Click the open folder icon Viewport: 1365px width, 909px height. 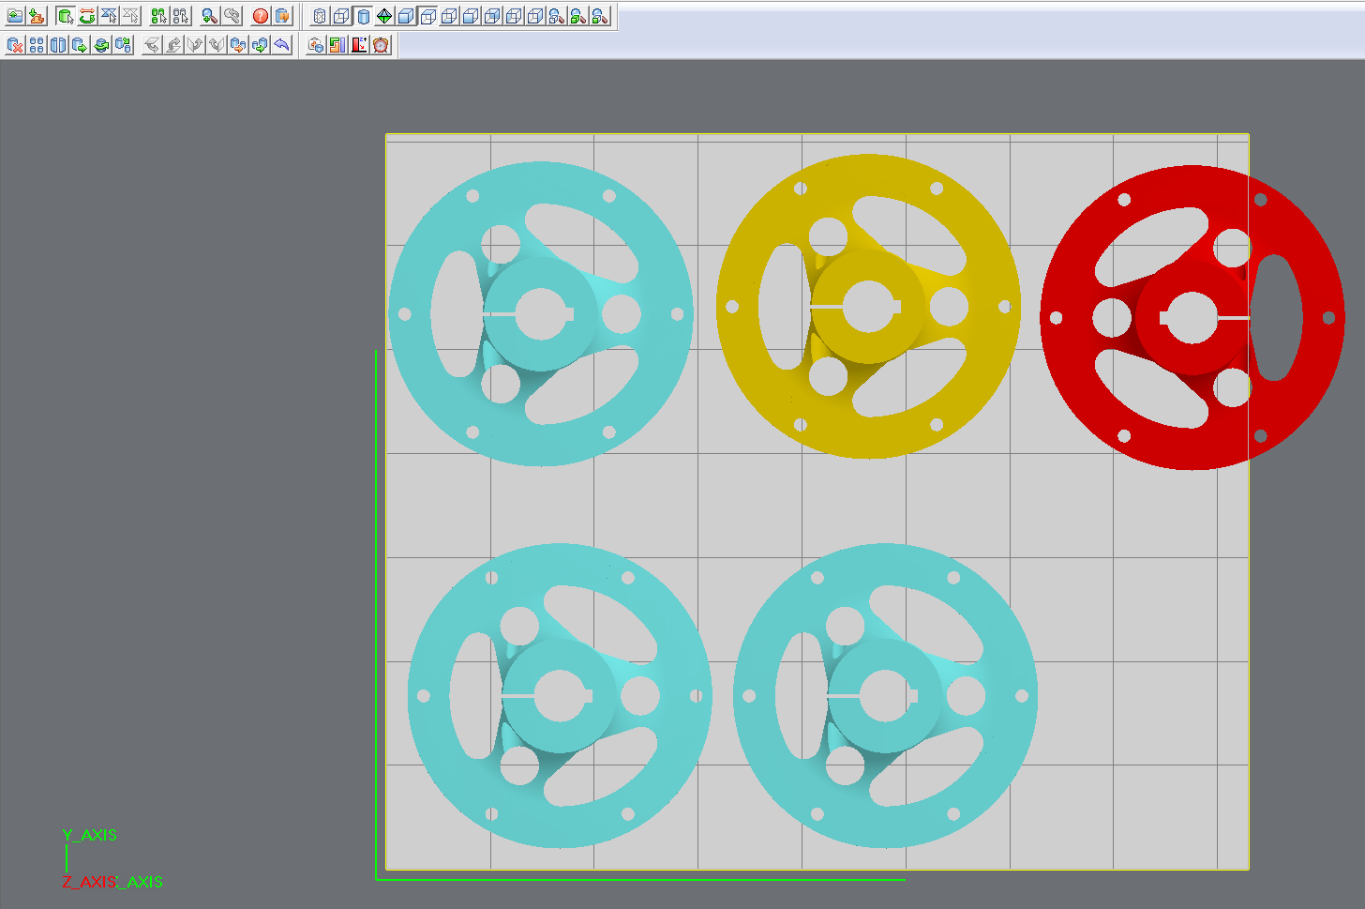tap(15, 16)
